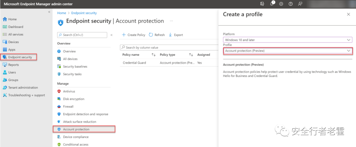This screenshot has height=147, width=356.
Task: Click the Refresh icon
Action: pos(151,35)
